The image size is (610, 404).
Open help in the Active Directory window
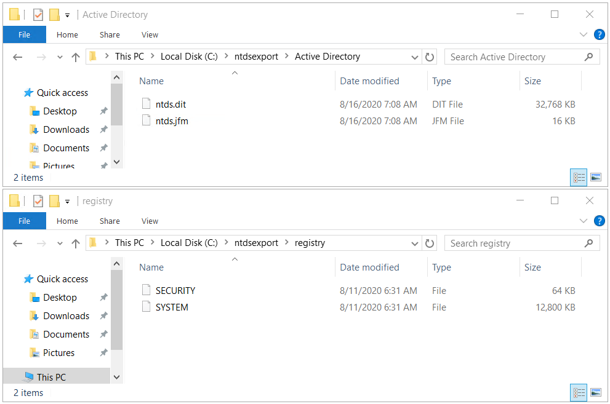tap(599, 34)
